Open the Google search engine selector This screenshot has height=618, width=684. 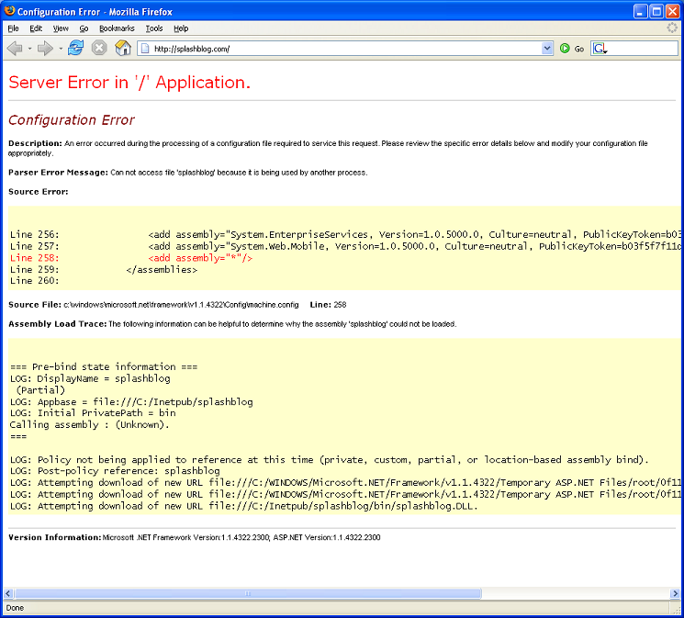click(x=600, y=49)
